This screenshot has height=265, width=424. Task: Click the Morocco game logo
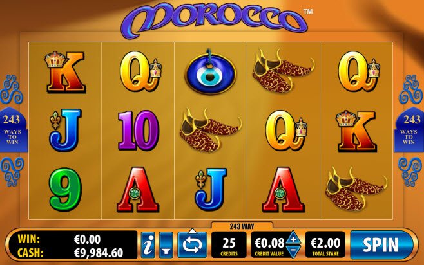pos(215,19)
